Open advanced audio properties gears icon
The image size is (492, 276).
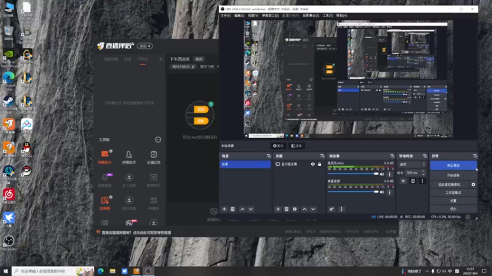pos(331,209)
